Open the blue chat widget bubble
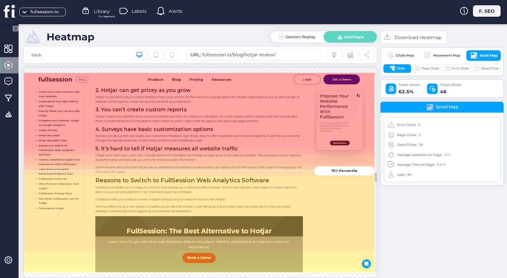Viewport: 507px width, 278px height. click(x=366, y=264)
